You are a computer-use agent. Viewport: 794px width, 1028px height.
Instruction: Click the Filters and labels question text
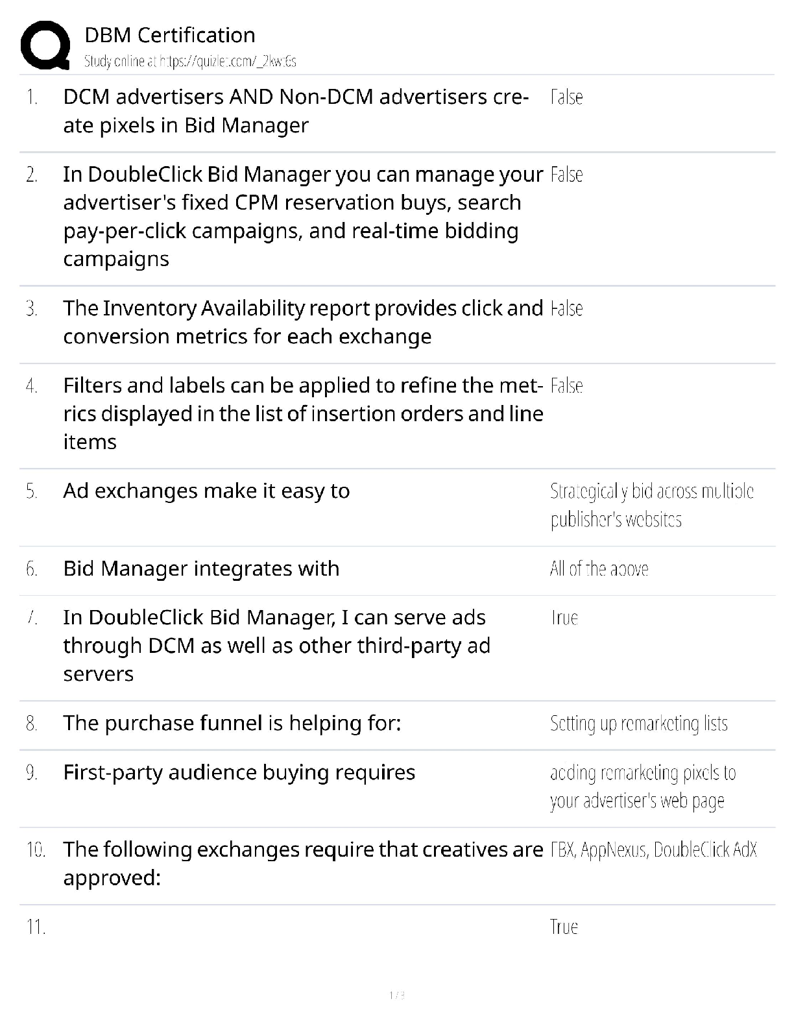click(302, 413)
